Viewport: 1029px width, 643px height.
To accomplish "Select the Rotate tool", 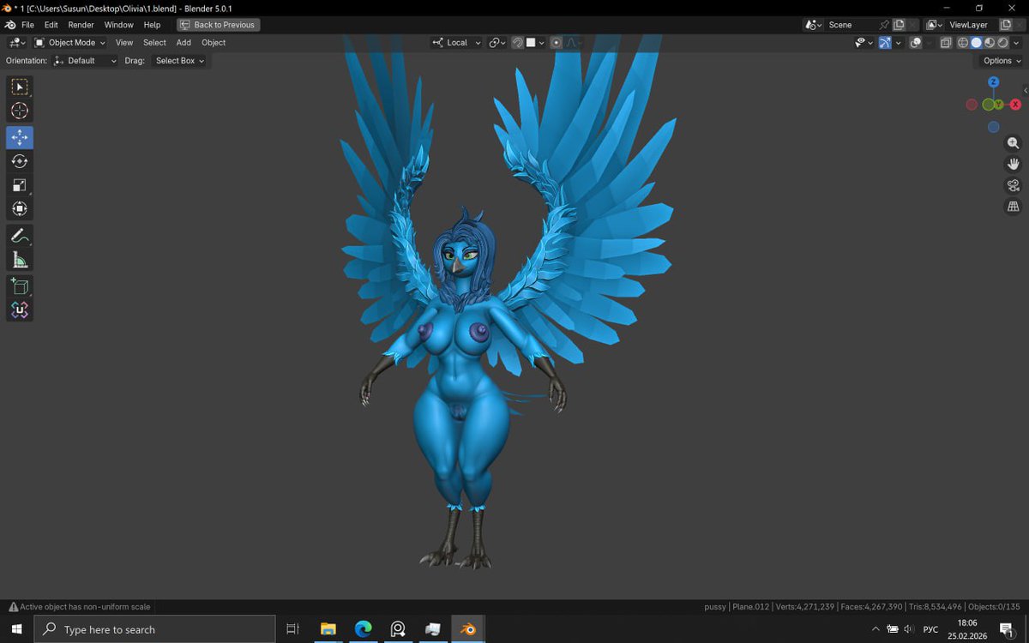I will pyautogui.click(x=20, y=161).
